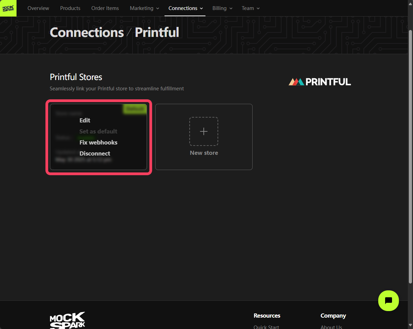Expand the Team dropdown menu
This screenshot has height=329, width=413.
(x=251, y=8)
